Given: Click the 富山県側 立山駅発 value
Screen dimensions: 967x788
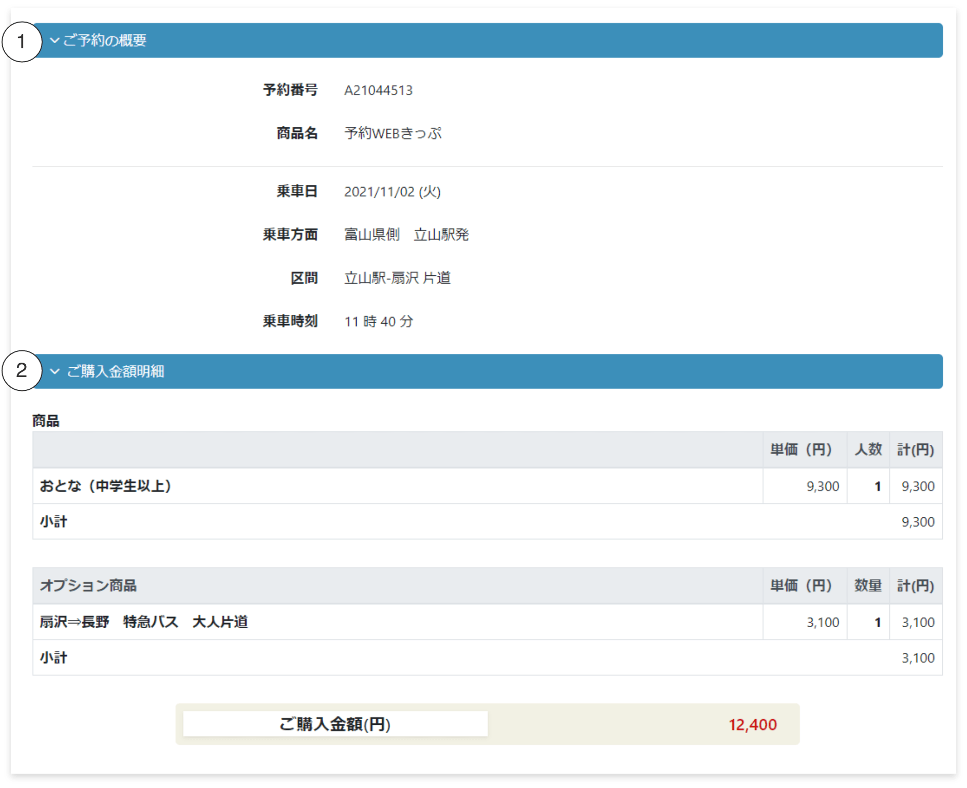Looking at the screenshot, I should 406,235.
